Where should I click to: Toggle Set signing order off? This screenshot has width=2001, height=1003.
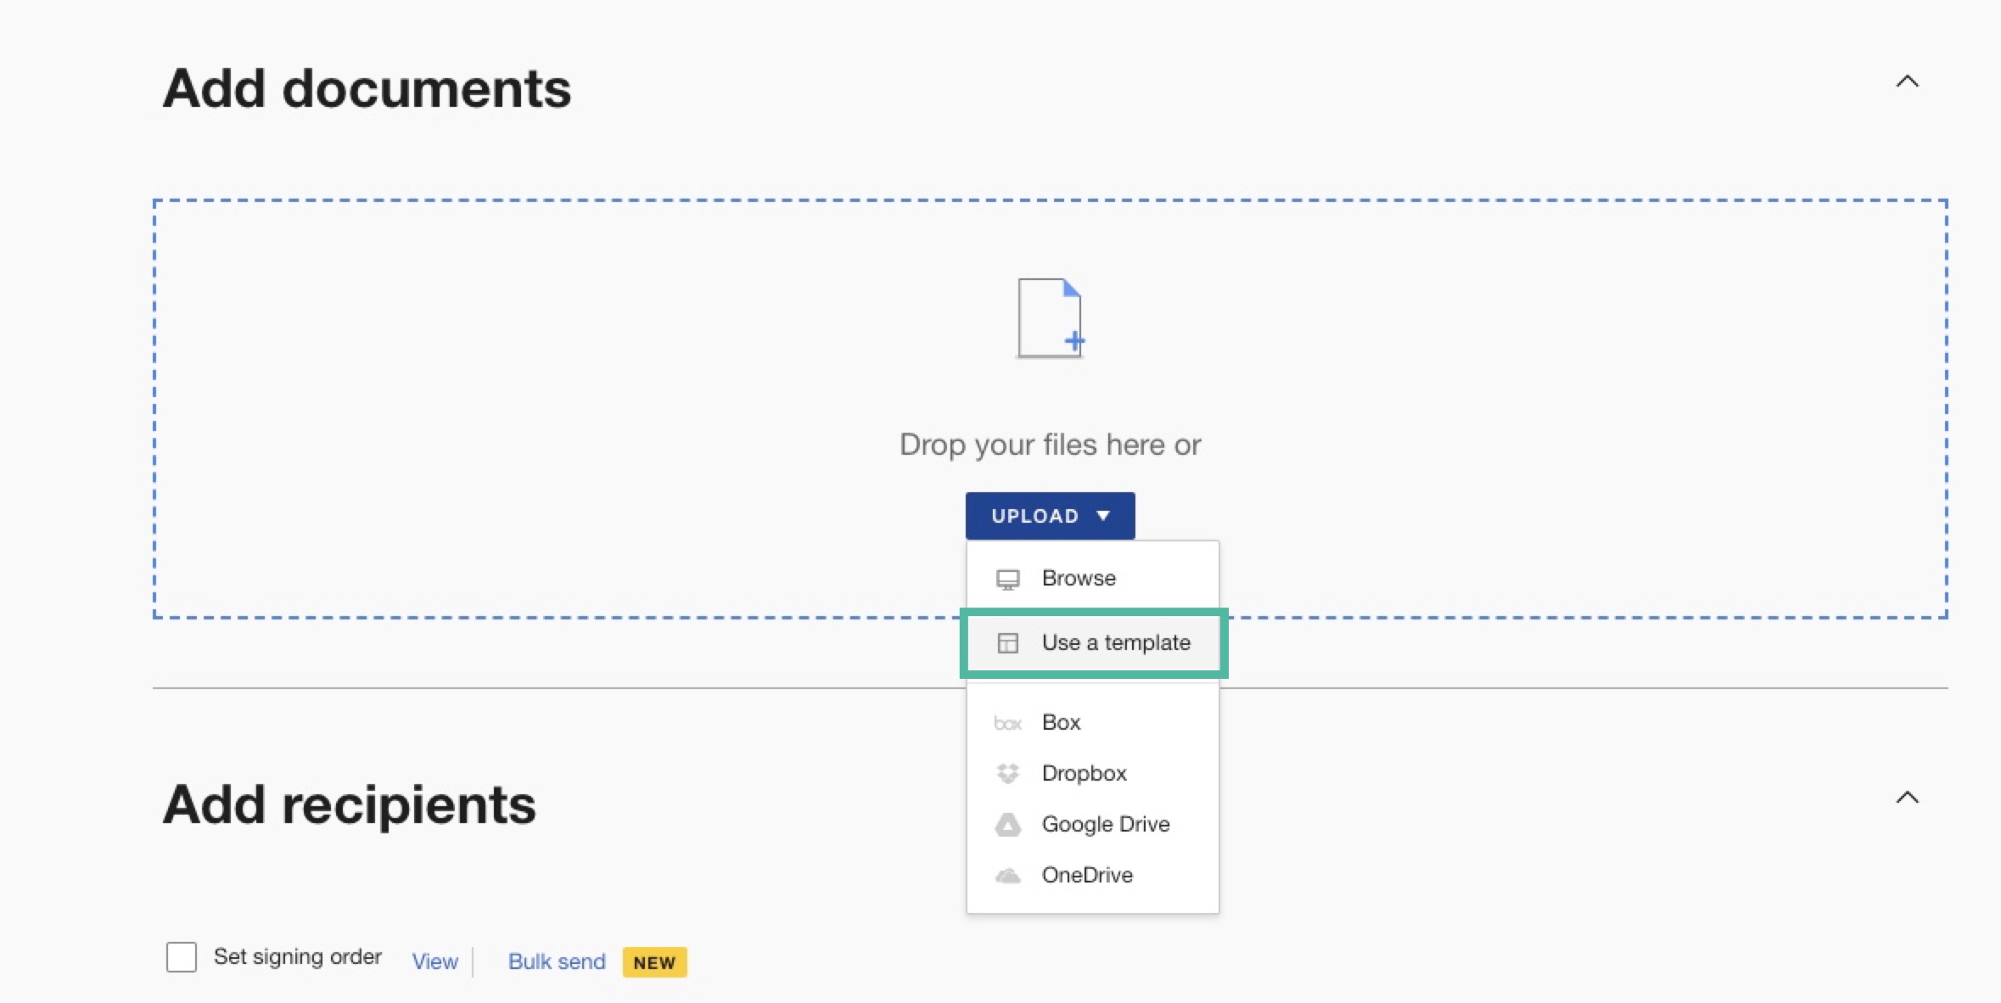point(182,956)
